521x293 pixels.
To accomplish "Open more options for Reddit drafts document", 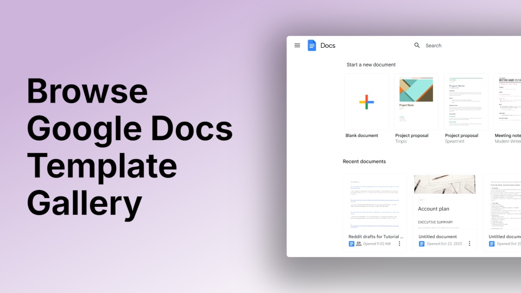I will (399, 244).
